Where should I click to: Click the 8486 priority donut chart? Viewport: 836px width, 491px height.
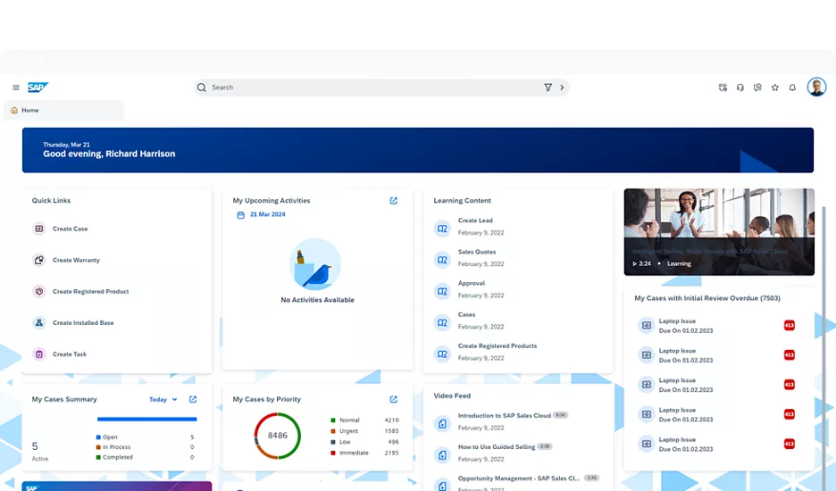[x=277, y=436]
